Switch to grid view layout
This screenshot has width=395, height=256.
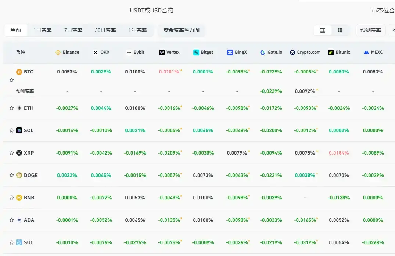340,30
